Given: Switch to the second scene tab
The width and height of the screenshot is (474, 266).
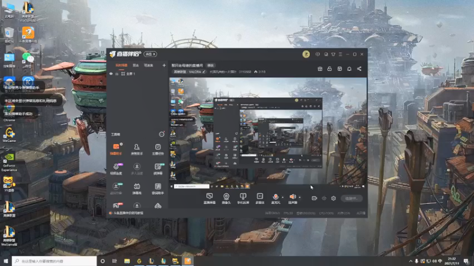Looking at the screenshot, I should pos(136,65).
